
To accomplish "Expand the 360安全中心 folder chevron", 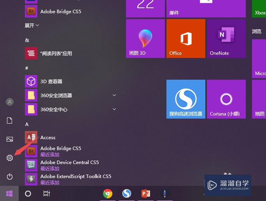I will coord(114,109).
